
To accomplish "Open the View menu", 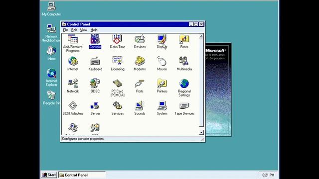I will (83, 30).
